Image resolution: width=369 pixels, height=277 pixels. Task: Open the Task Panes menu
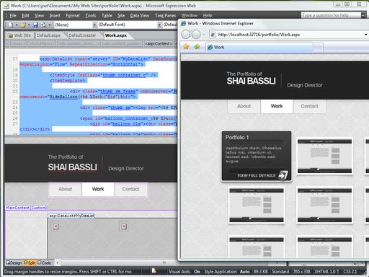click(x=165, y=16)
